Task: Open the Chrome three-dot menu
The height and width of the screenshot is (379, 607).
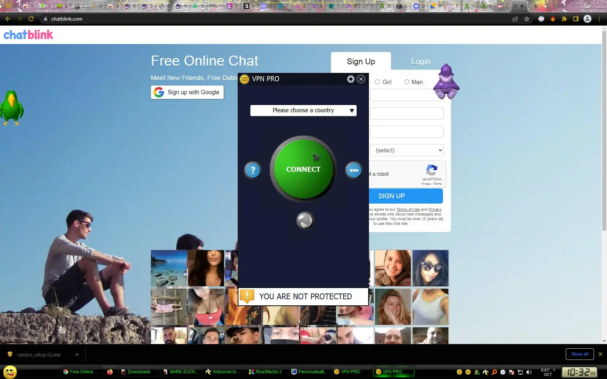Action: [599, 19]
